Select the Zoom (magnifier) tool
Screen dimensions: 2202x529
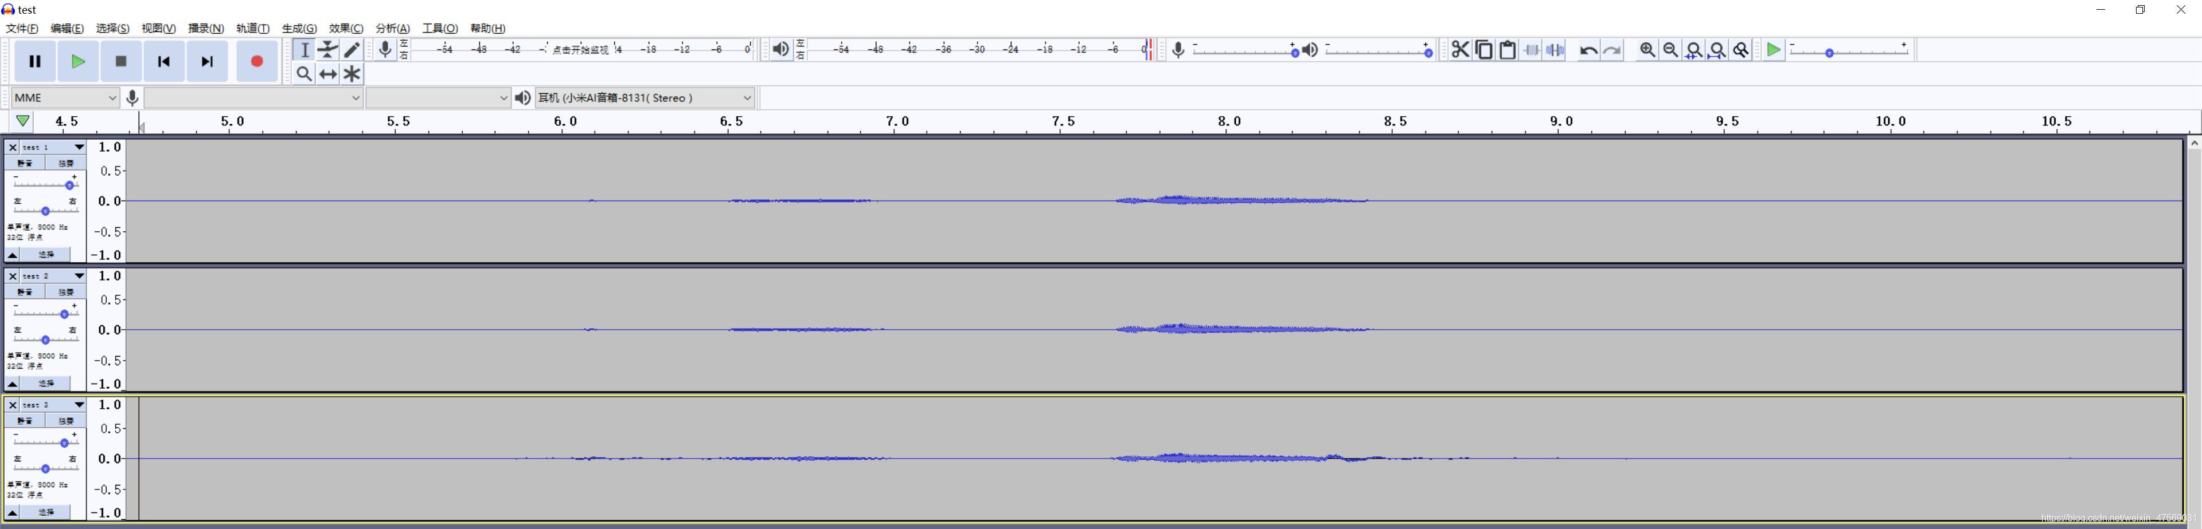click(303, 74)
